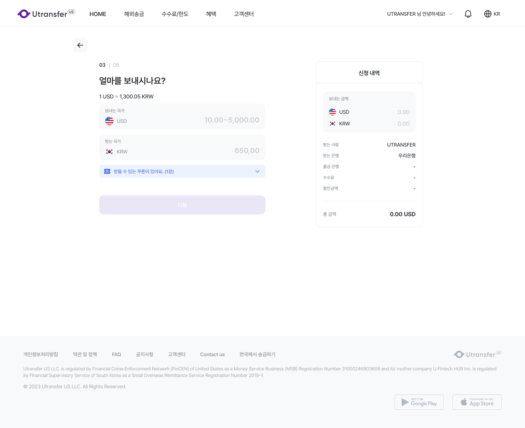Viewport: 525px width, 428px height.
Task: Click the US flag in 보내는 국가 field
Action: pyautogui.click(x=109, y=121)
